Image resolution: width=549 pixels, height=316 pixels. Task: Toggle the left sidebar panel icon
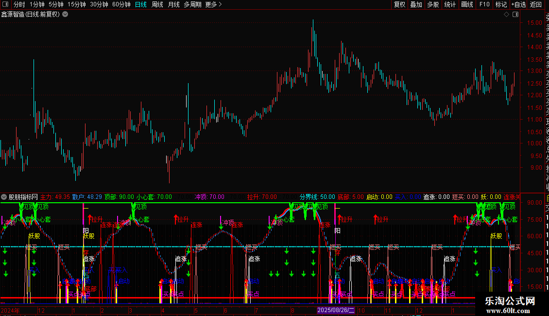point(5,4)
